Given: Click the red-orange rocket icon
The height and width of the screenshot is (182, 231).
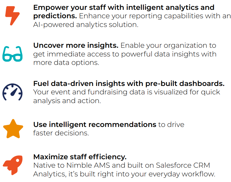Looking at the screenshot, I should tap(12, 165).
